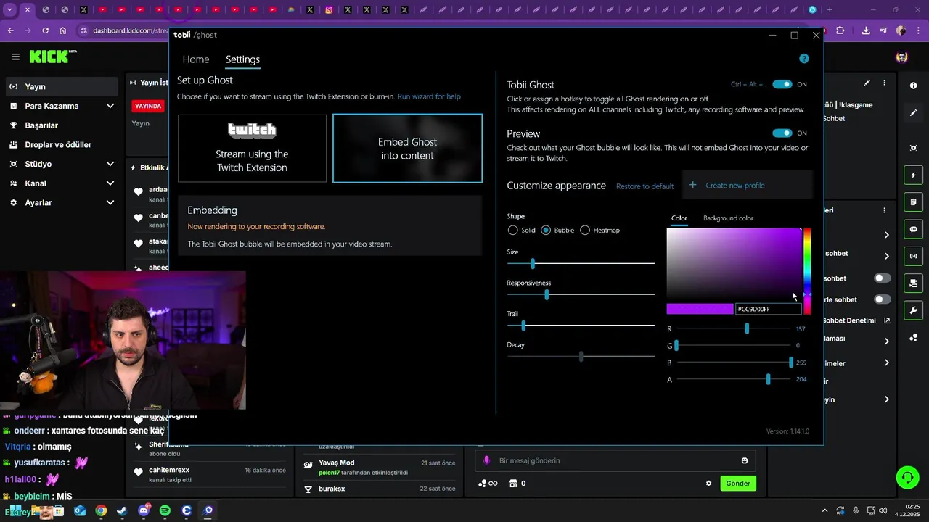
Task: Open the Kick hamburger menu
Action: click(15, 57)
